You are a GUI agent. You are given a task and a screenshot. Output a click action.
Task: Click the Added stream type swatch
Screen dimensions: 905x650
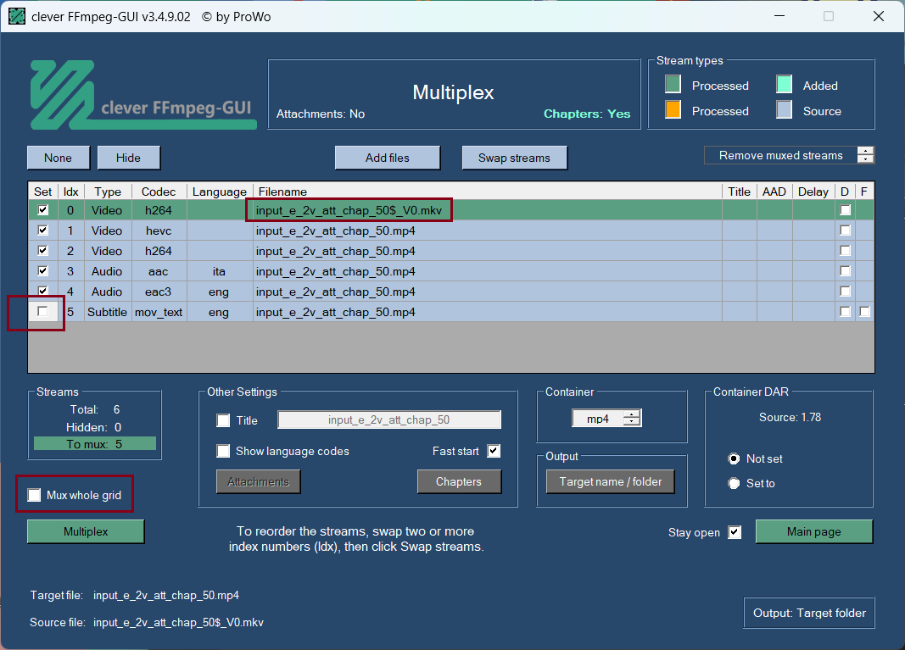click(784, 85)
